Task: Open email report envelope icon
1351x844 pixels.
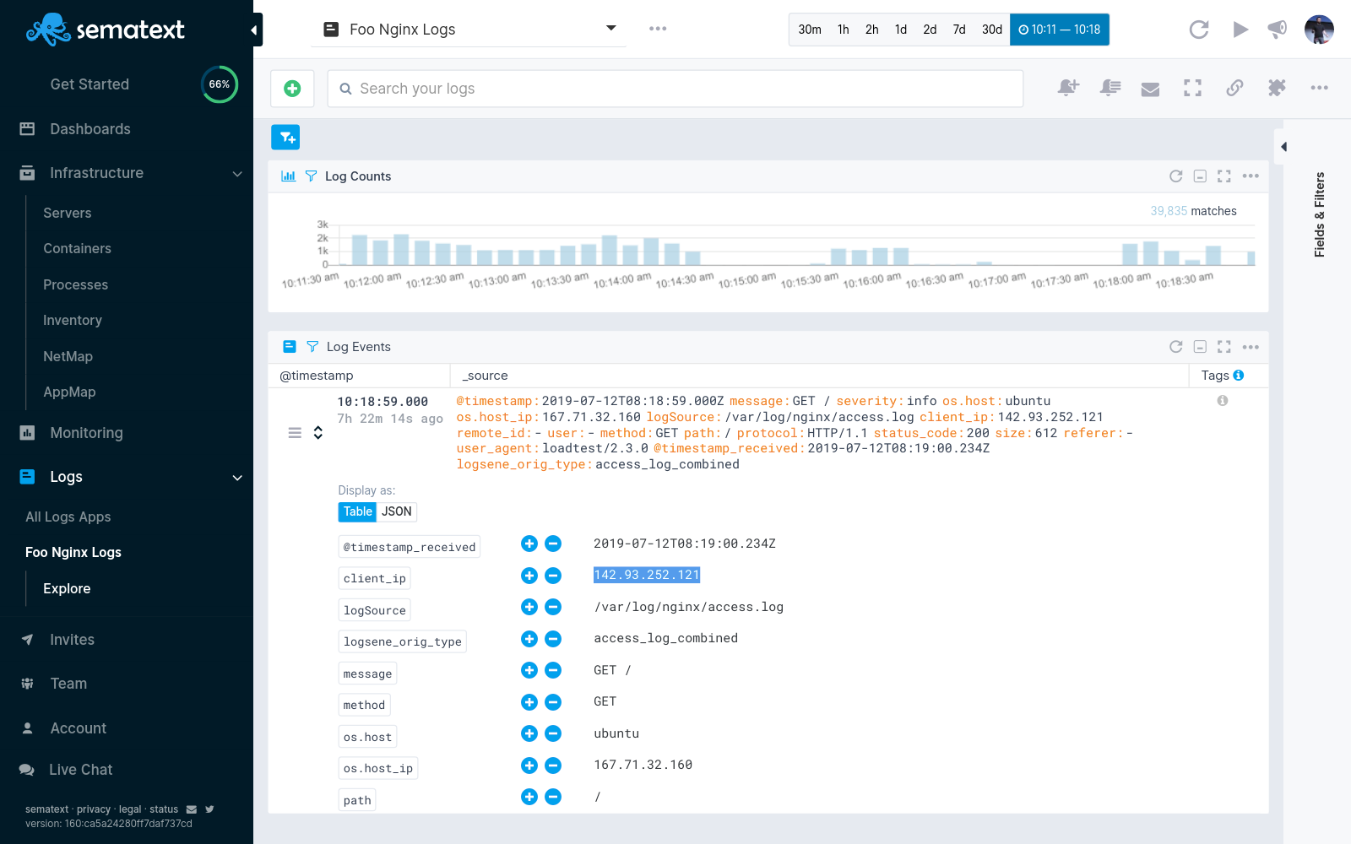Action: pyautogui.click(x=1150, y=89)
